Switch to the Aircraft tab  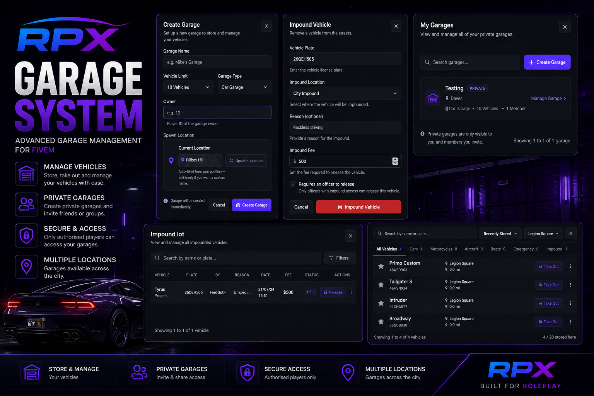point(473,249)
